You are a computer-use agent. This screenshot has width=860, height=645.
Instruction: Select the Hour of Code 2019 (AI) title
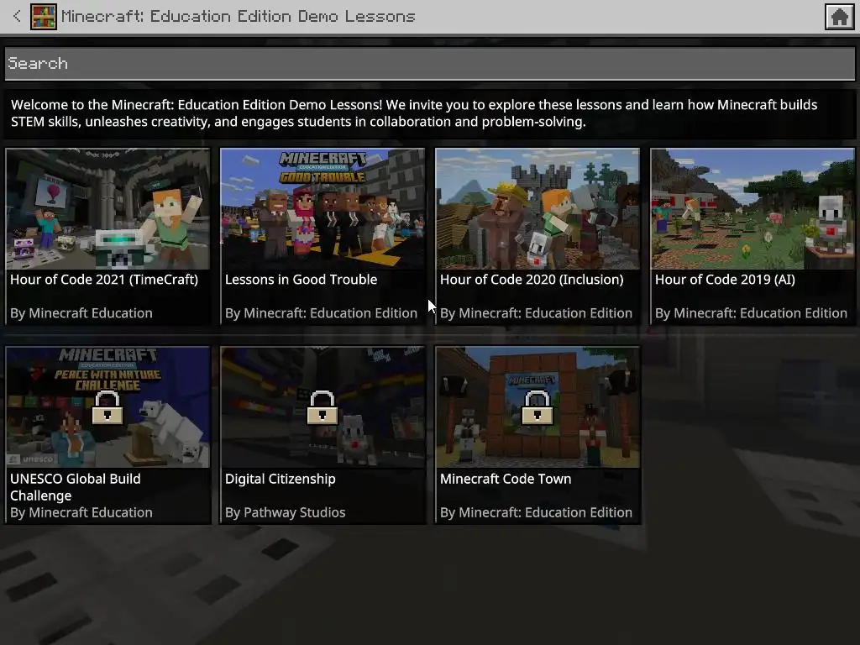(725, 280)
